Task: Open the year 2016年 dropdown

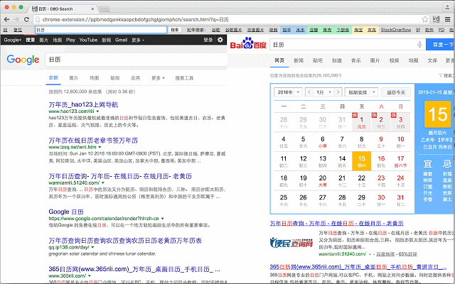Action: 288,92
